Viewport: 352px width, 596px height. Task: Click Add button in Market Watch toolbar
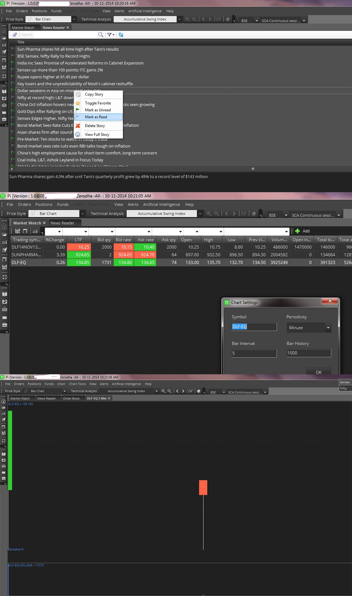(x=302, y=231)
